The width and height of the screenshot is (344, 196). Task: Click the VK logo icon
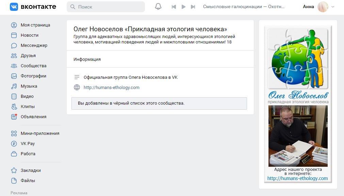pyautogui.click(x=14, y=7)
